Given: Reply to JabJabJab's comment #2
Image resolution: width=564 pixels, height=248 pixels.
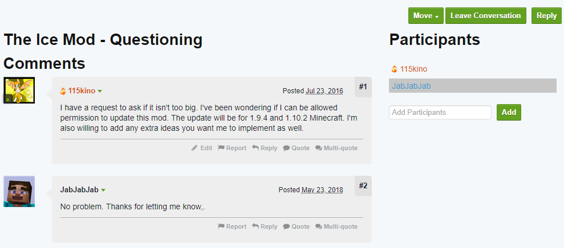Looking at the screenshot, I should click(x=255, y=226).
